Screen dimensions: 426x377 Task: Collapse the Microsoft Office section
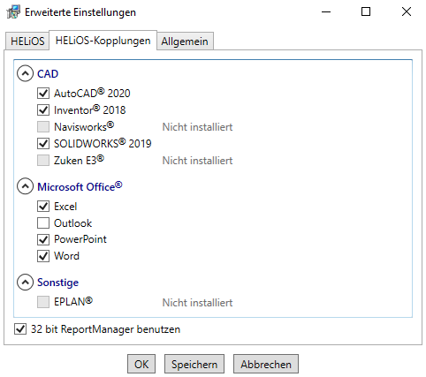tap(25, 186)
